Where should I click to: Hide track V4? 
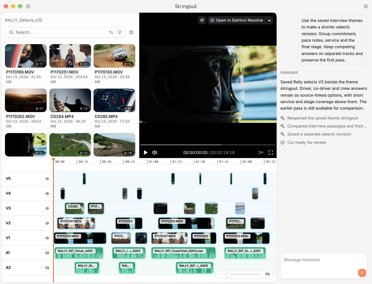click(47, 194)
